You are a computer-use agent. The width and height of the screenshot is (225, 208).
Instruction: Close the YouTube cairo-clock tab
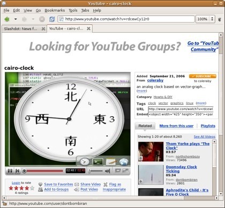click(x=88, y=28)
